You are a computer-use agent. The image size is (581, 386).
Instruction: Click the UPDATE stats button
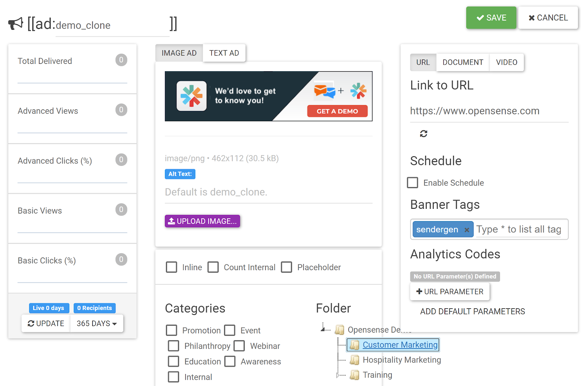(x=46, y=324)
